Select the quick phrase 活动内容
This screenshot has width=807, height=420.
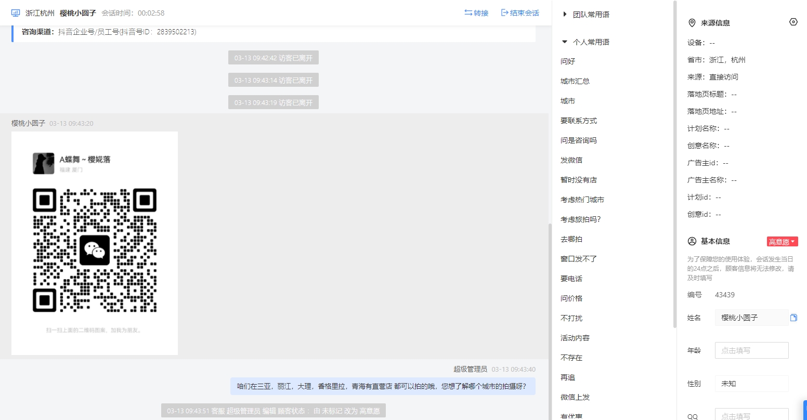pos(575,338)
